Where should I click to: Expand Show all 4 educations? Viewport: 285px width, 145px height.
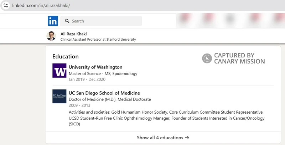pos(163,138)
